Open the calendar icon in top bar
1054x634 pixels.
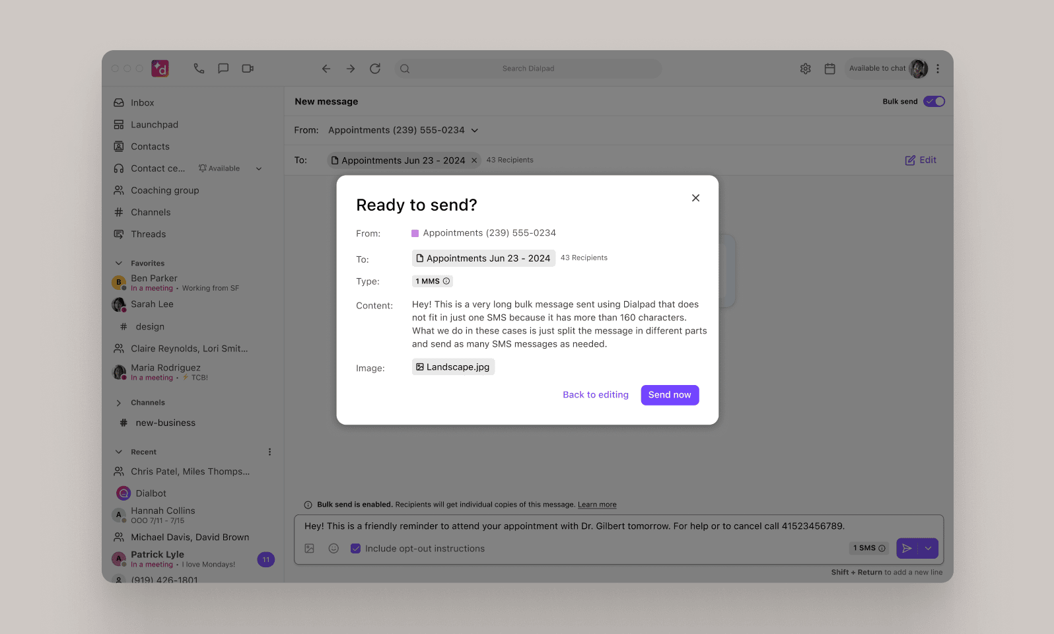point(830,69)
